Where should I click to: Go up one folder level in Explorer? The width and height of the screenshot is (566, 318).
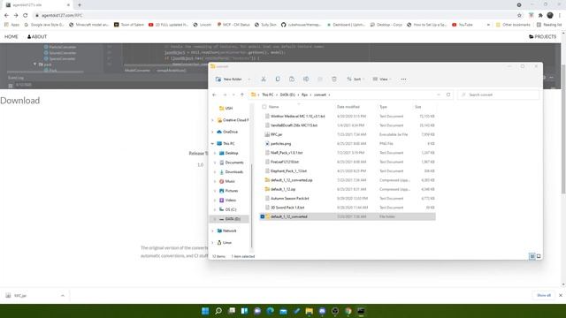pos(242,95)
